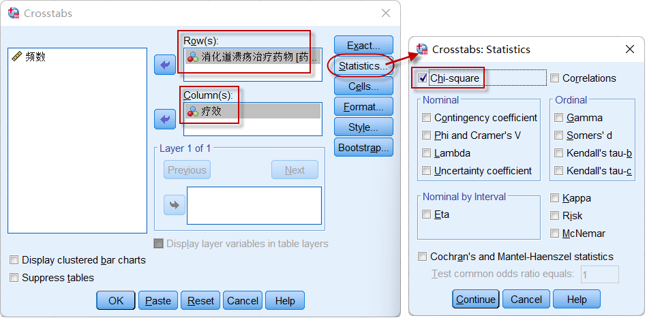The height and width of the screenshot is (320, 647).
Task: Open the Cells... options
Action: tap(363, 86)
